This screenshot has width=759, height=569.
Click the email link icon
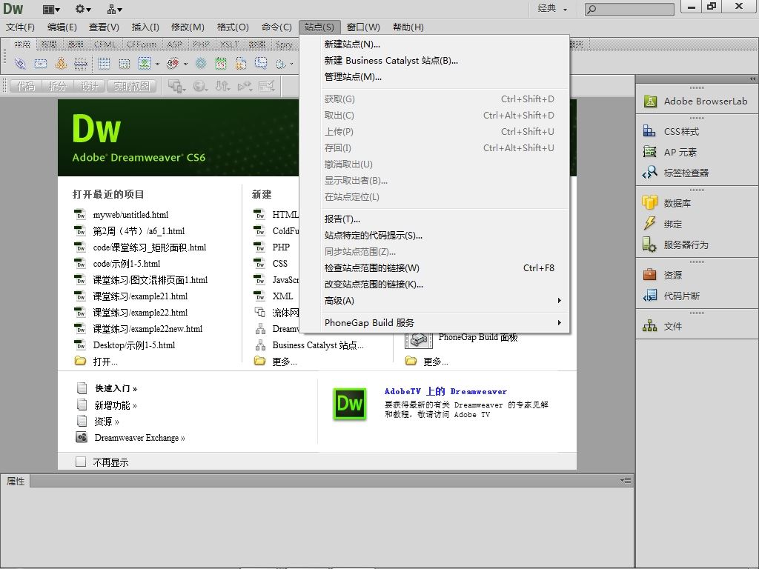click(41, 64)
